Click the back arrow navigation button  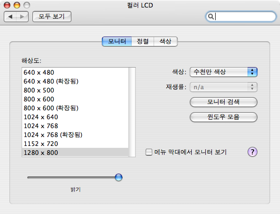pos(10,17)
